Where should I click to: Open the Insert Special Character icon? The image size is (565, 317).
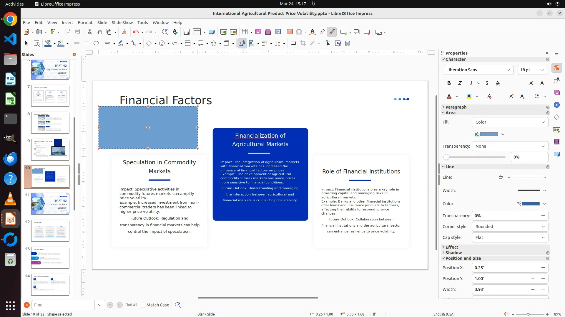[299, 32]
